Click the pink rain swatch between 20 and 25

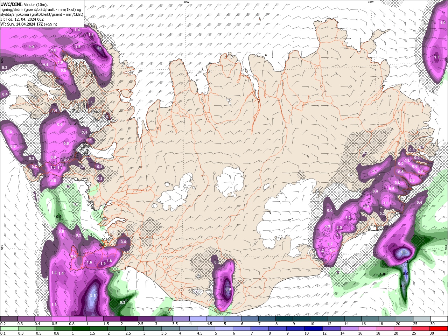(x=402, y=328)
